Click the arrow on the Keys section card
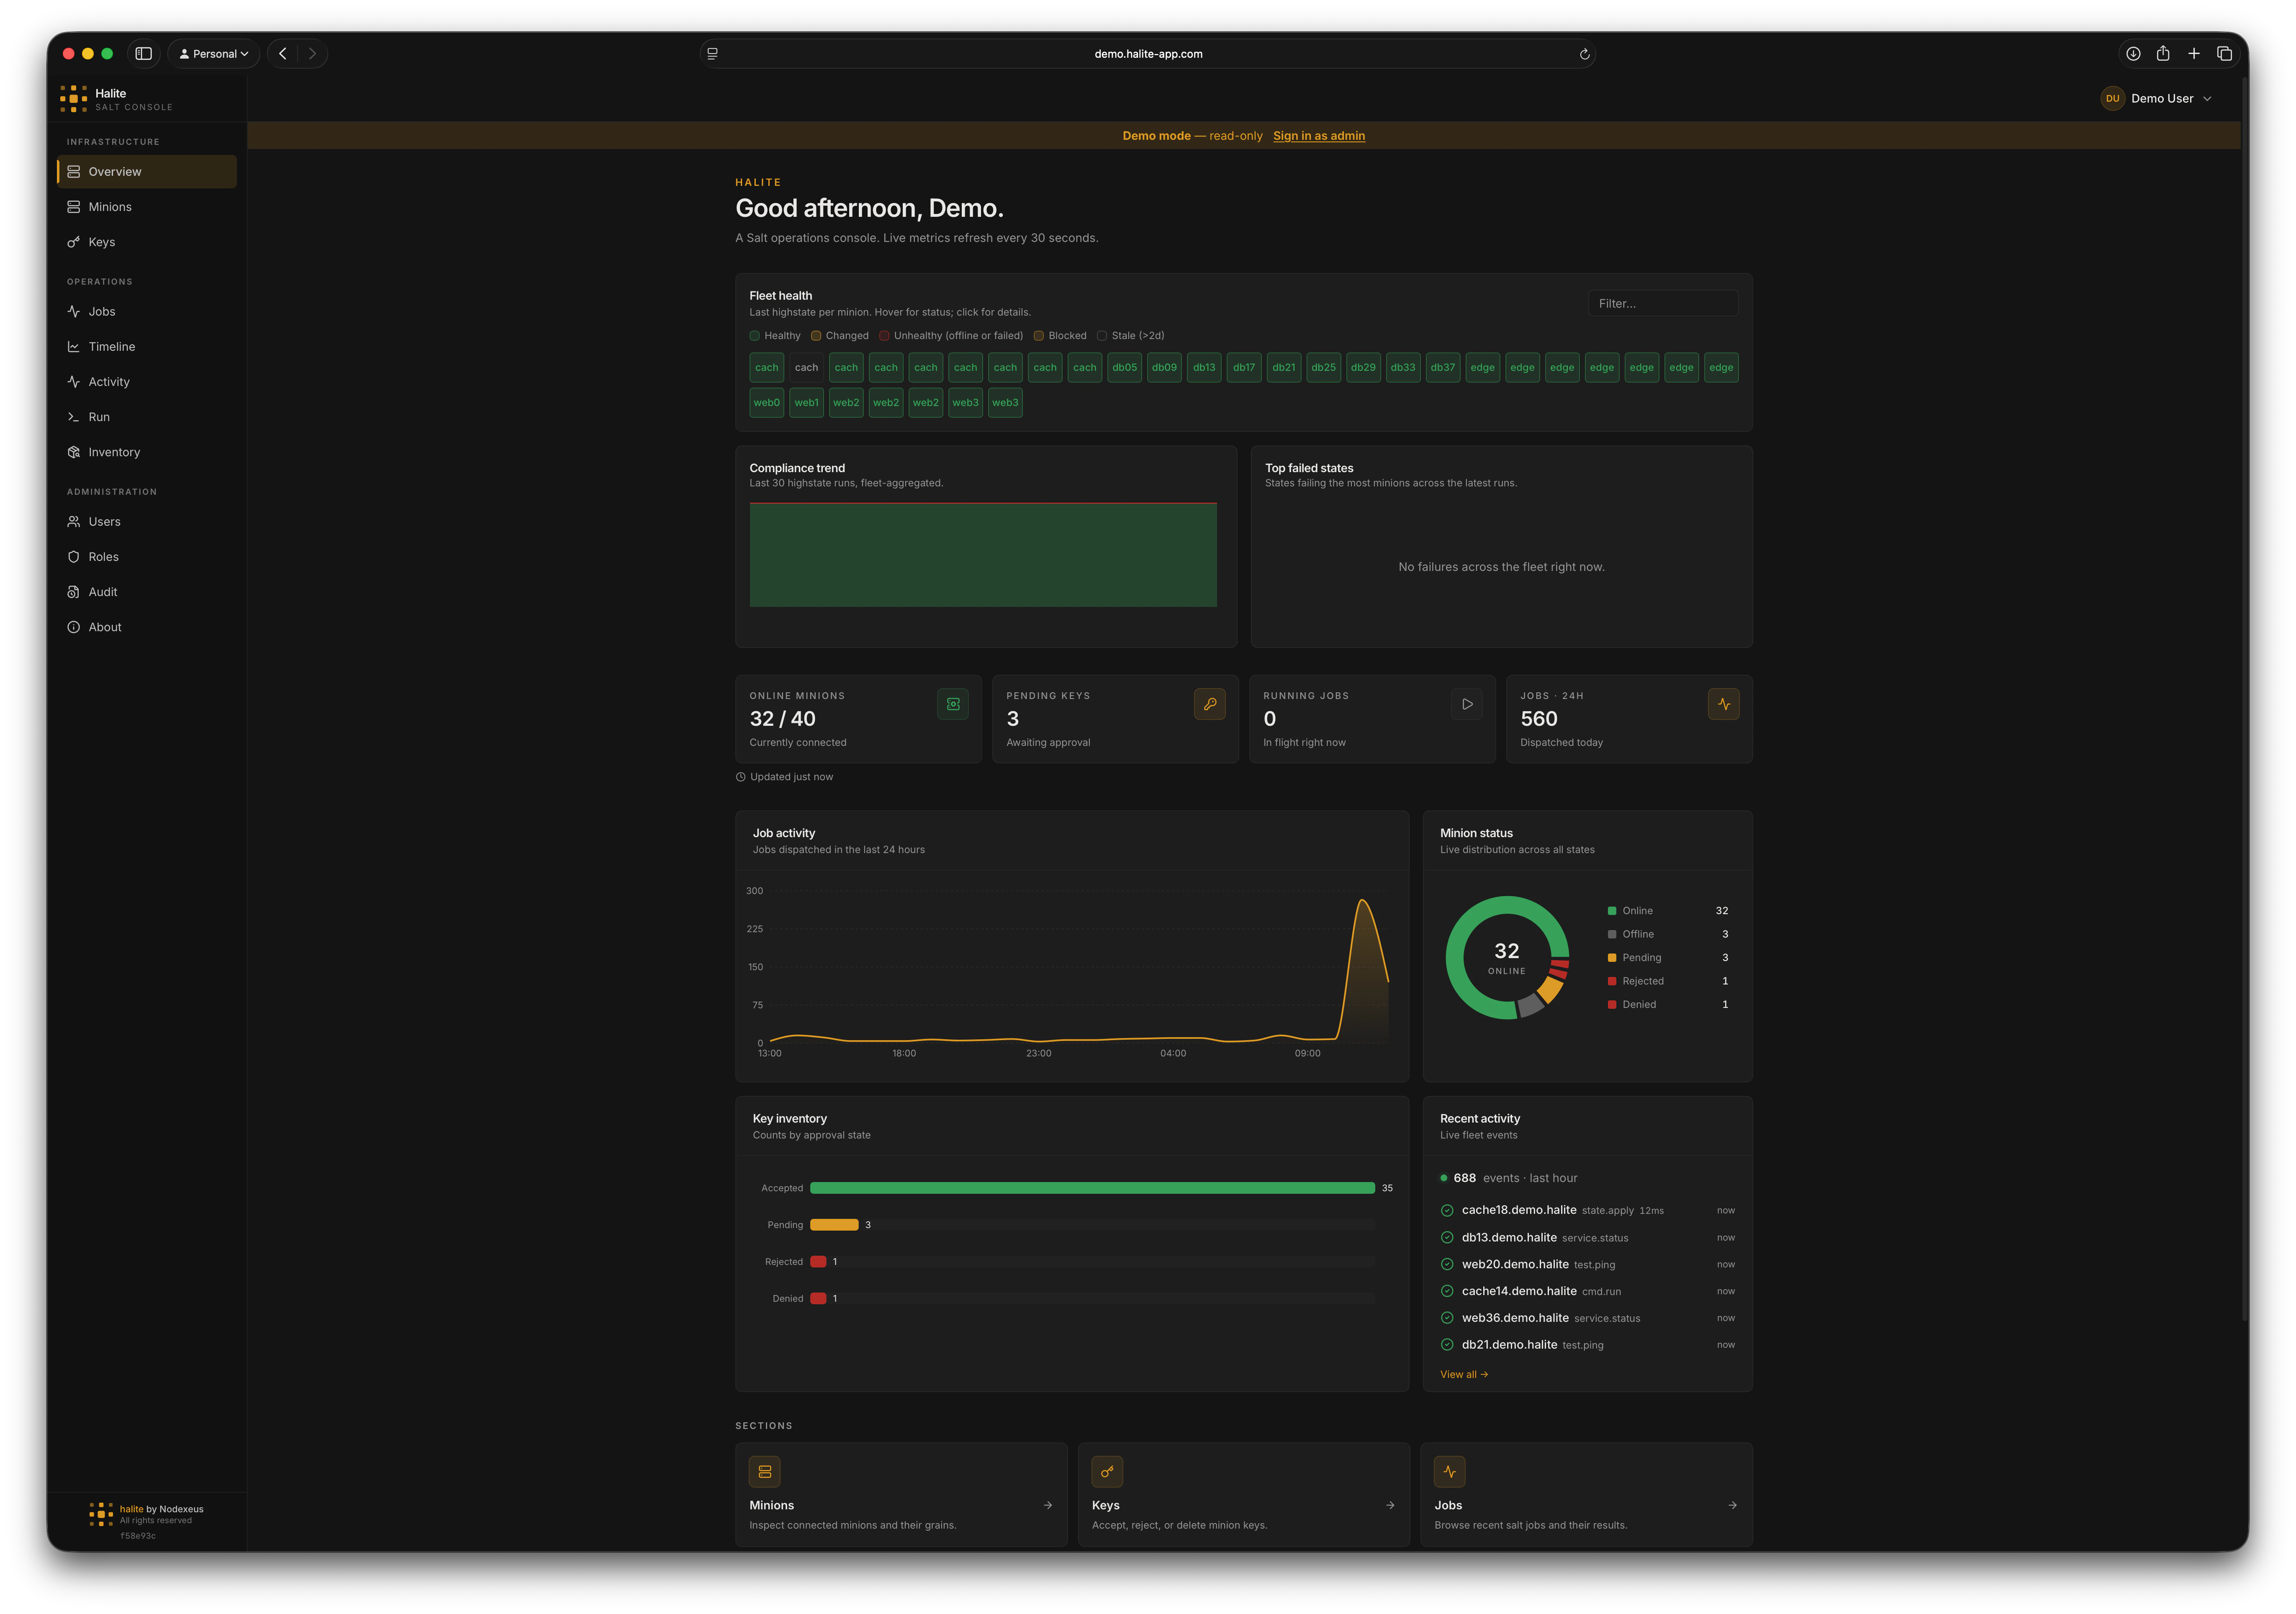 1389,1505
